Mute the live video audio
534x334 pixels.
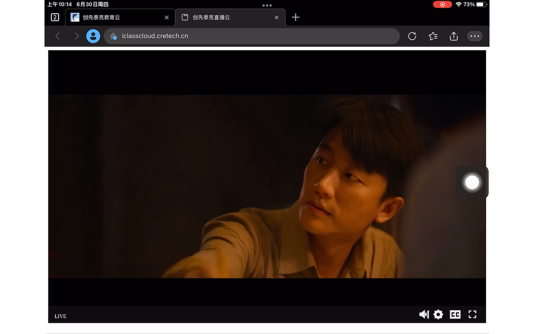[424, 315]
